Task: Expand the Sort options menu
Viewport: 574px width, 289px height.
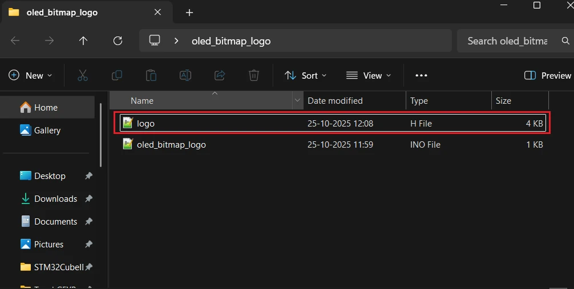Action: point(306,75)
